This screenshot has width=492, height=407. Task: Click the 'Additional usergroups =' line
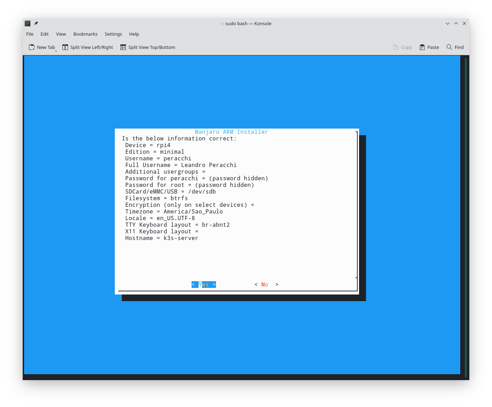click(165, 172)
